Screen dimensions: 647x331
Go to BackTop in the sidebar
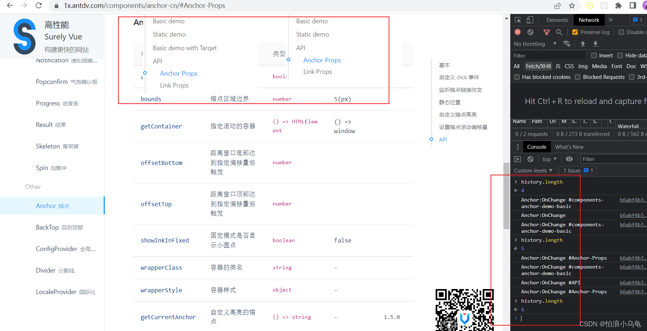pos(59,227)
